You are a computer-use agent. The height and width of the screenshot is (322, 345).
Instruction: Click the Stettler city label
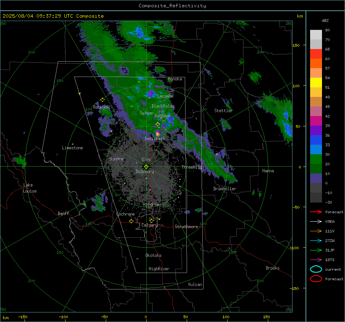[223, 111]
